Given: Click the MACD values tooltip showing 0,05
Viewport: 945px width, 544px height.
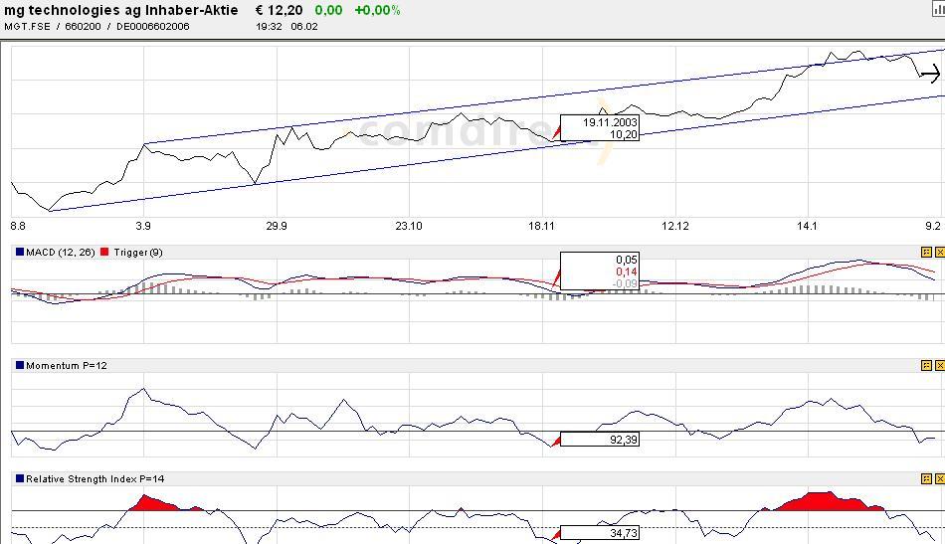Looking at the screenshot, I should pos(600,272).
